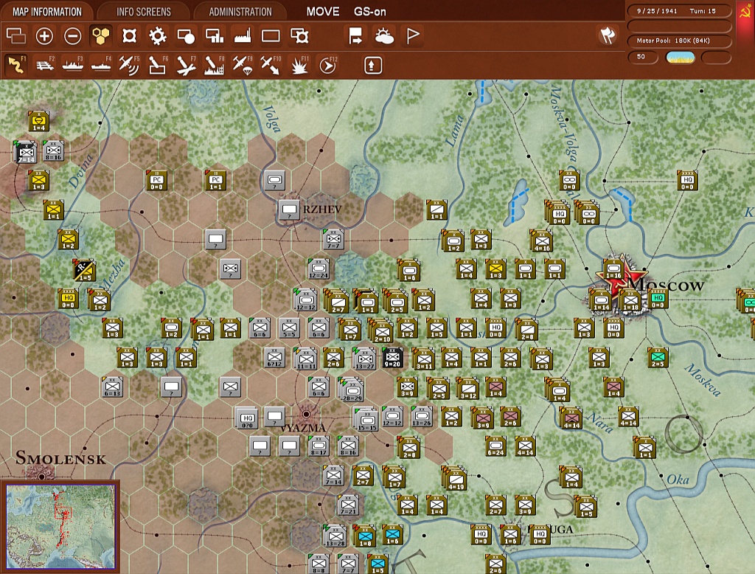
Task: Select the teal 2=5 unit southeast of Moscow
Action: pyautogui.click(x=658, y=358)
